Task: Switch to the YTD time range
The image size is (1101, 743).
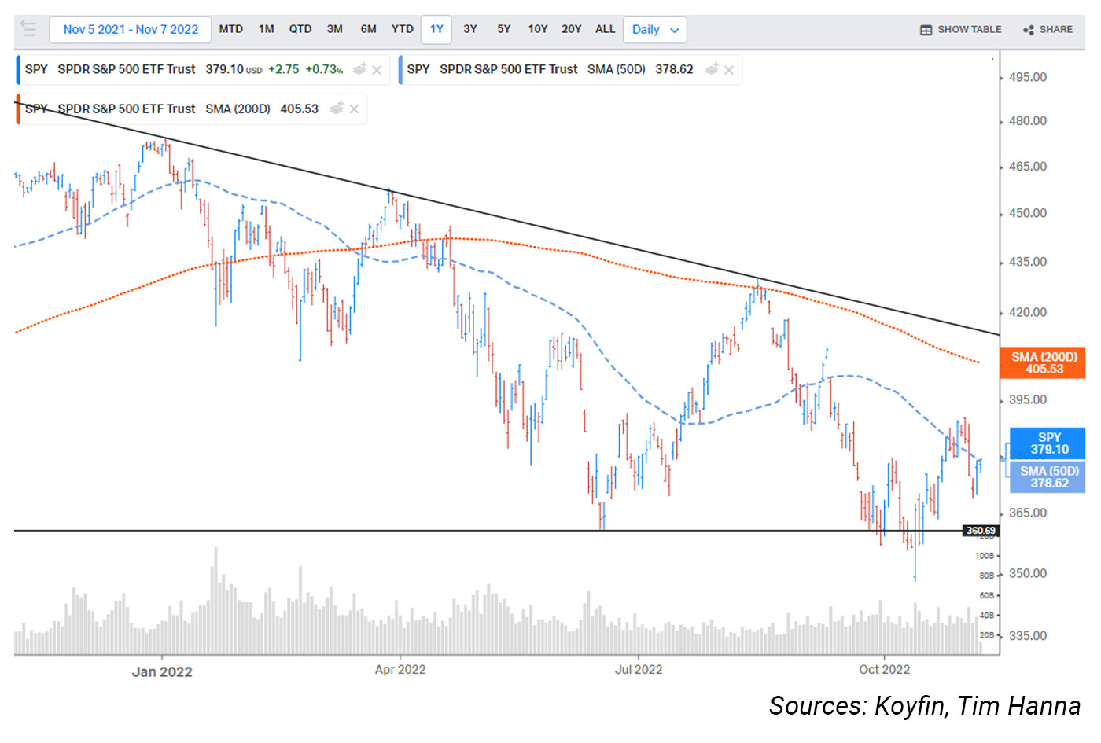Action: 402,29
